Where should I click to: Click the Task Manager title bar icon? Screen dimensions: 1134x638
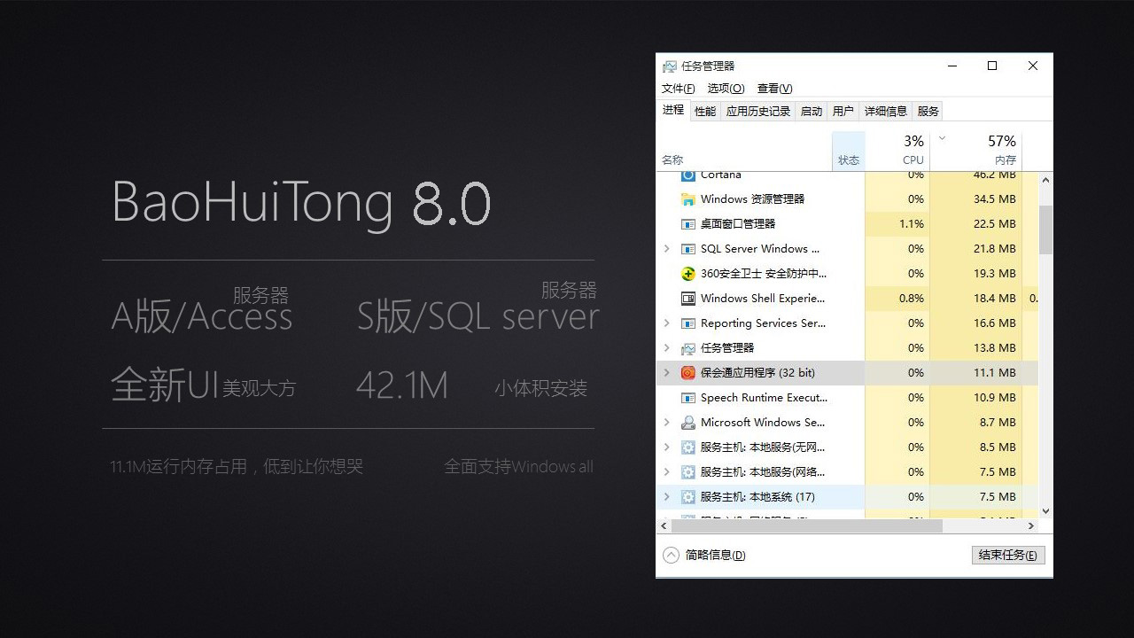(x=670, y=66)
